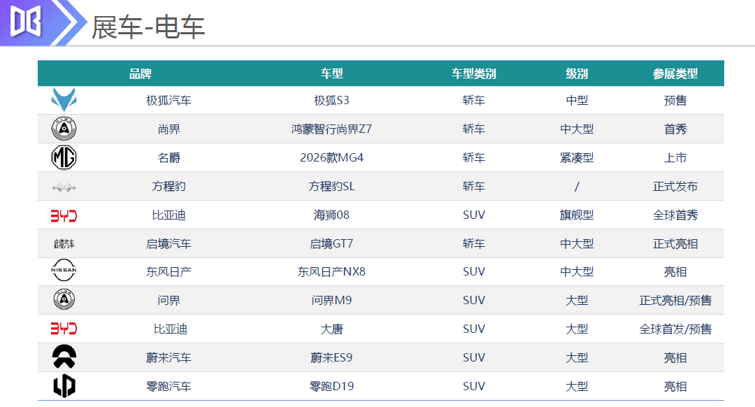Click the SUV cell in 零跑D19 row

pyautogui.click(x=474, y=386)
